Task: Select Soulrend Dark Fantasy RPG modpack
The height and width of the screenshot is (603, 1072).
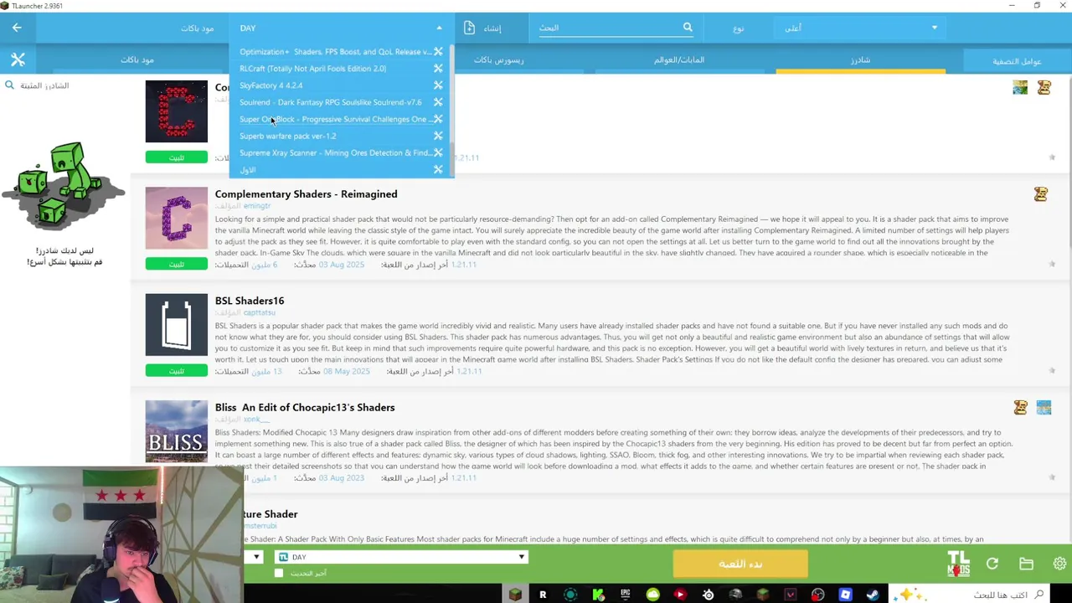Action: click(331, 102)
